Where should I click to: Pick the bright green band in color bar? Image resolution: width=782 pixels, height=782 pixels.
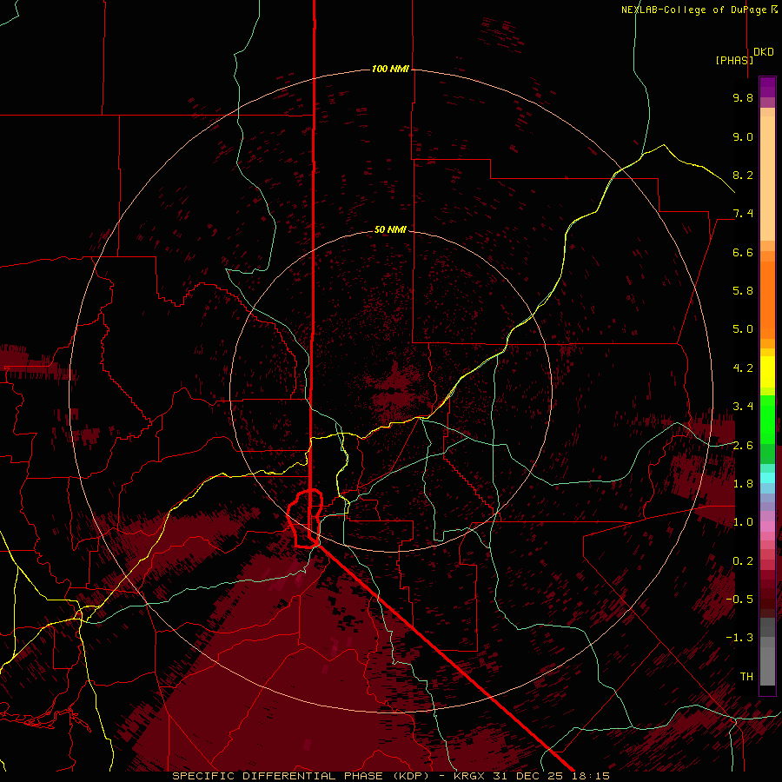tap(767, 419)
